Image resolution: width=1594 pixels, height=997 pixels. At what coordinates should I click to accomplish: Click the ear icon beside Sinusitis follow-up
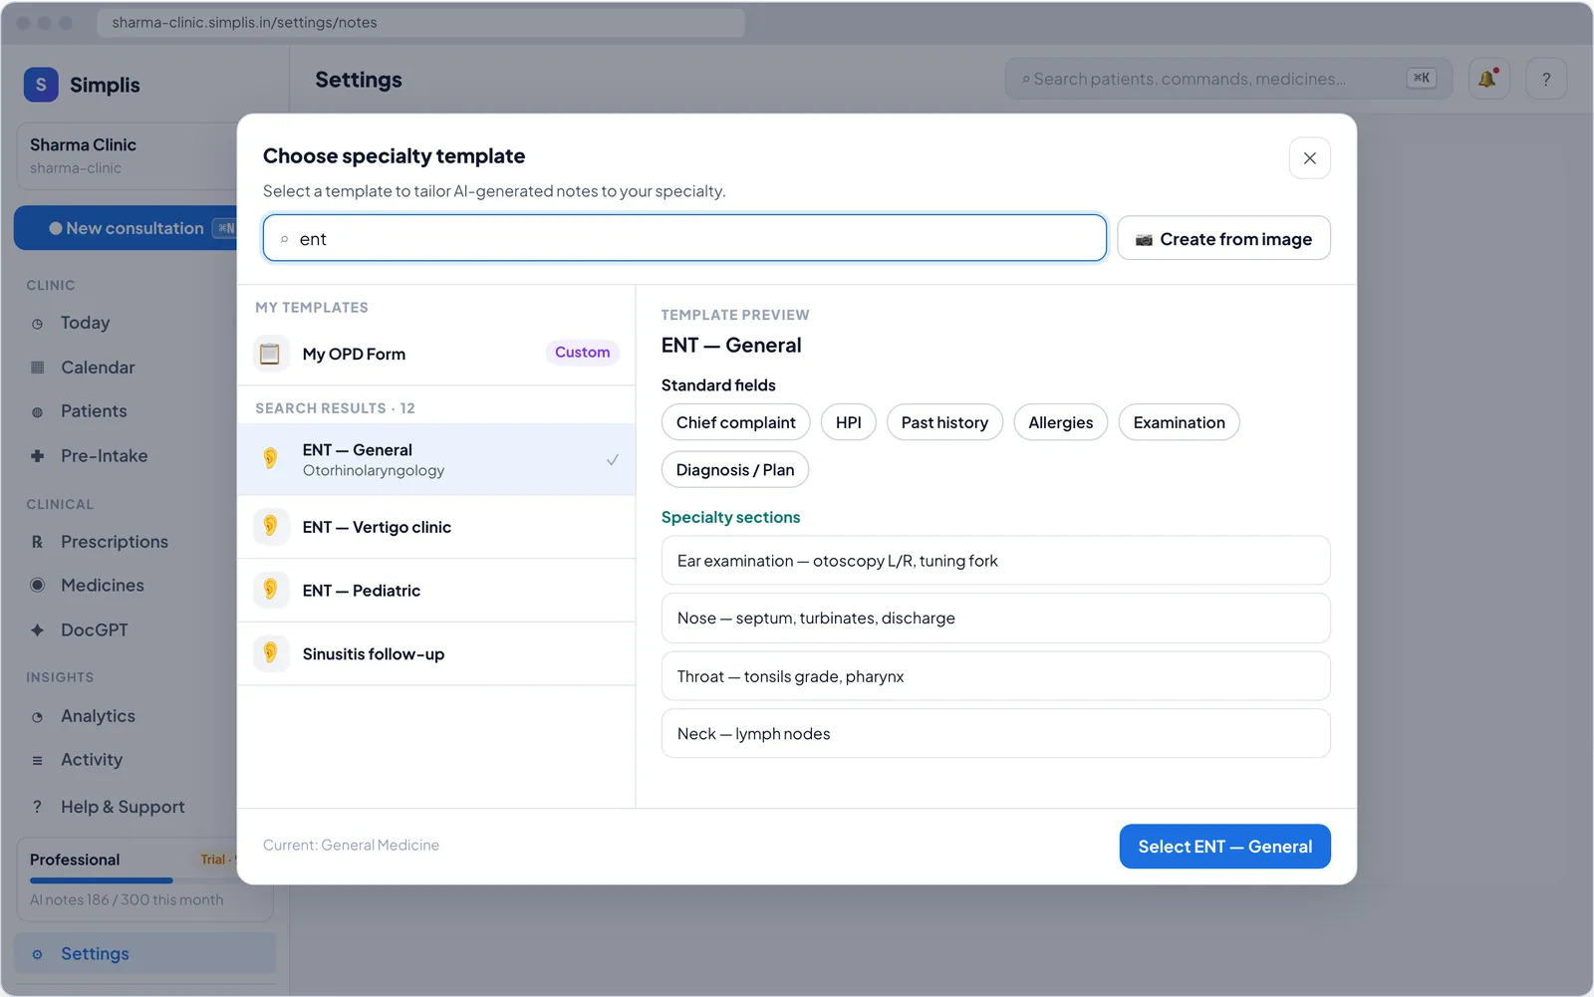tap(270, 653)
